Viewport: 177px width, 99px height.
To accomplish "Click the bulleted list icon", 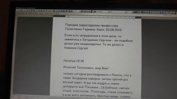I will pyautogui.click(x=158, y=13).
